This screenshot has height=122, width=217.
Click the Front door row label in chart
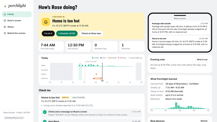pyautogui.click(x=44, y=70)
